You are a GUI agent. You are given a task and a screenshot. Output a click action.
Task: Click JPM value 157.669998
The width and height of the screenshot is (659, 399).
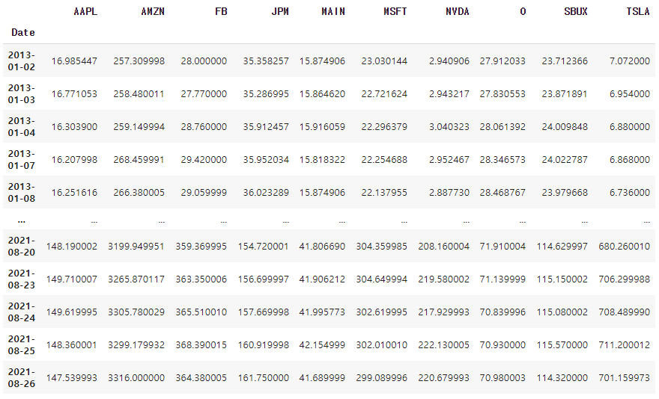pyautogui.click(x=264, y=312)
